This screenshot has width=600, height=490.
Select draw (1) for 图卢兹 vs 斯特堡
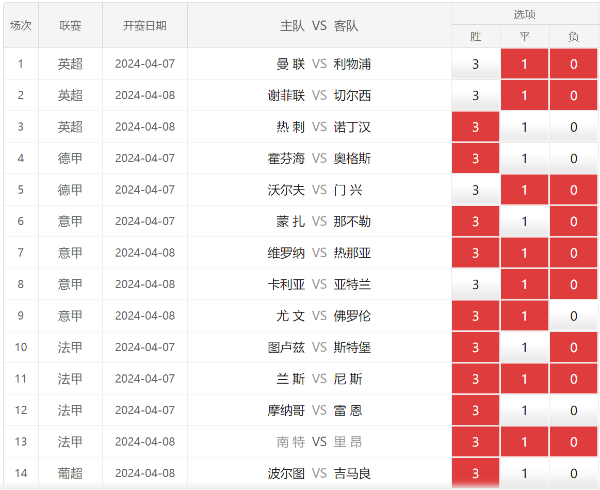tap(524, 347)
